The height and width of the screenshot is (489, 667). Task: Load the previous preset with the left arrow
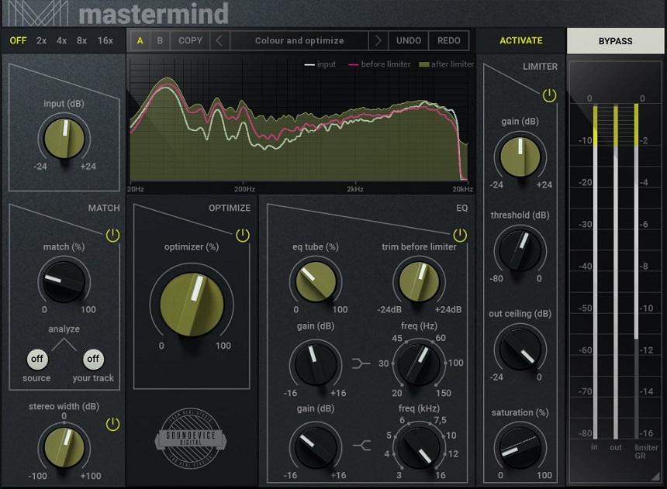[220, 40]
